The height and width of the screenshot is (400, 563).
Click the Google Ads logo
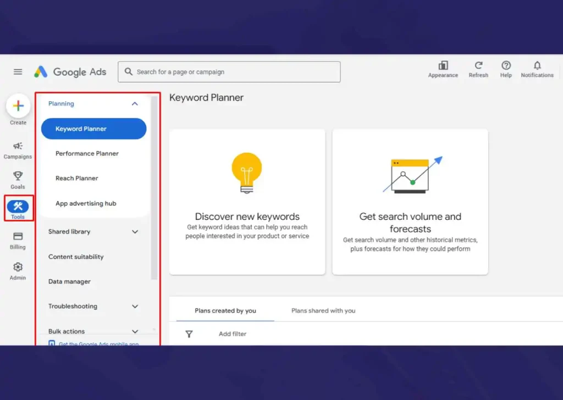[70, 72]
